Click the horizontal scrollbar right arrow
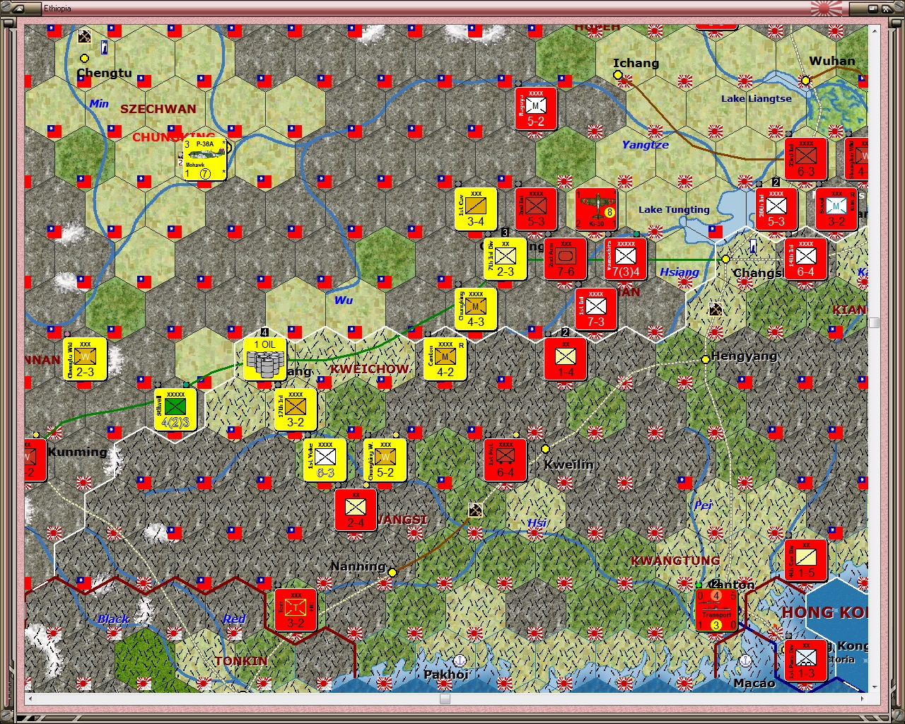 [863, 699]
